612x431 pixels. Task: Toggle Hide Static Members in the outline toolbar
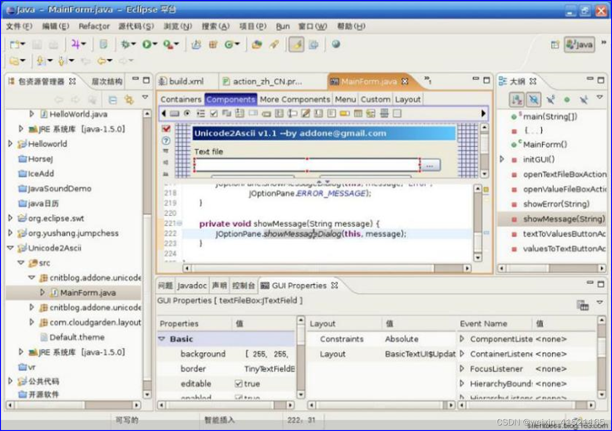click(x=550, y=99)
